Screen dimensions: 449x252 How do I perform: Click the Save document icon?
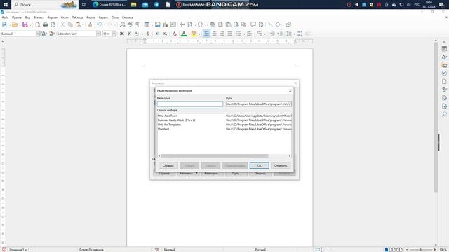pyautogui.click(x=25, y=25)
